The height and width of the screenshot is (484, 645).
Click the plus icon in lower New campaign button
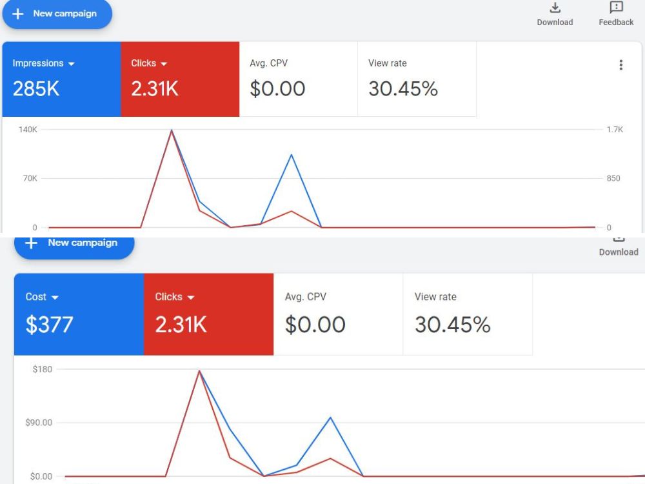[x=31, y=243]
